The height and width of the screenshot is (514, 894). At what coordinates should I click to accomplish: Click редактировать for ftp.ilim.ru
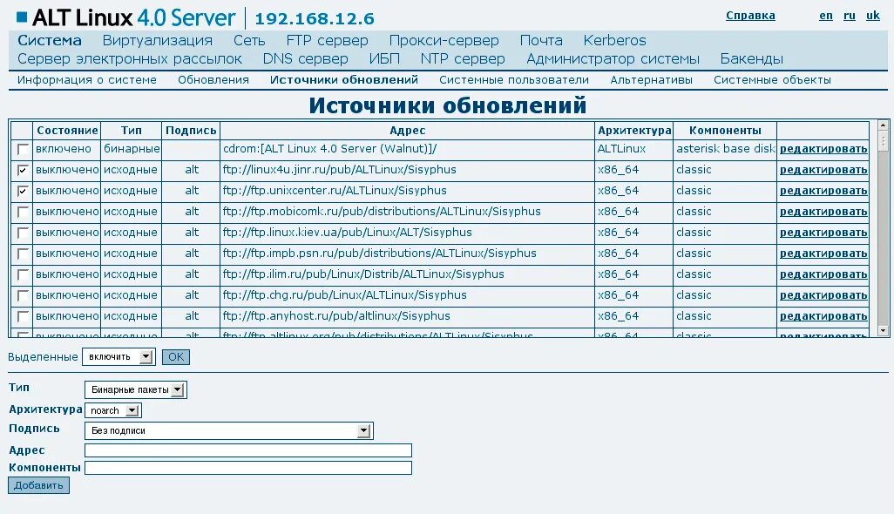click(x=823, y=274)
